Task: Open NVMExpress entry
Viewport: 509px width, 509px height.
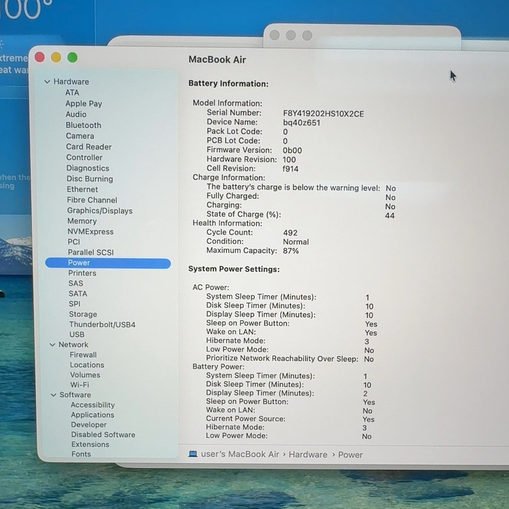Action: click(91, 232)
